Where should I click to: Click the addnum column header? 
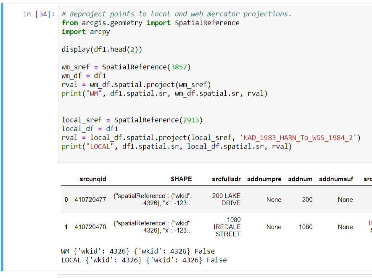(300, 179)
